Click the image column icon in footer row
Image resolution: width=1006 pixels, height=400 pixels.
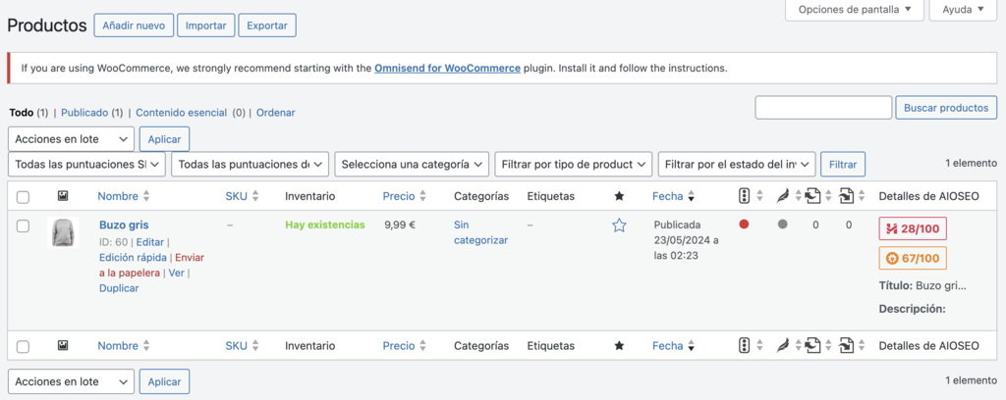(63, 346)
